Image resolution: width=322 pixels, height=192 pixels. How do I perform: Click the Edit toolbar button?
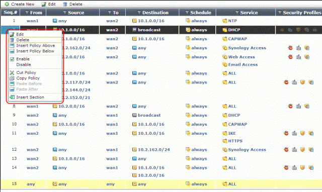[x=49, y=4]
